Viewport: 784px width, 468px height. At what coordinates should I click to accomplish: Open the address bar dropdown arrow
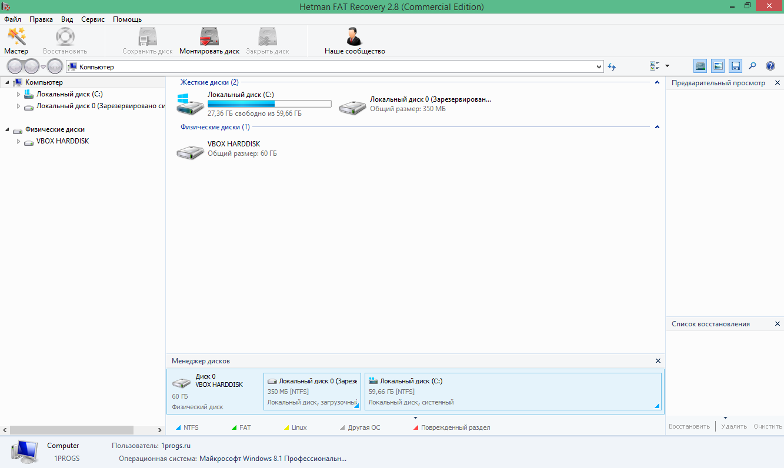pyautogui.click(x=599, y=67)
